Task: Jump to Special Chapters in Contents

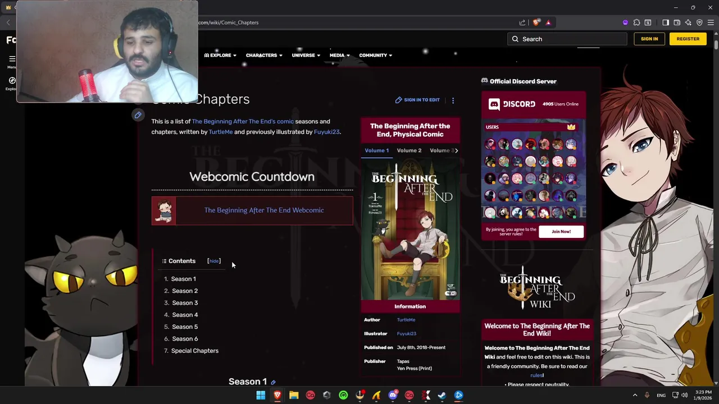Action: [195, 351]
